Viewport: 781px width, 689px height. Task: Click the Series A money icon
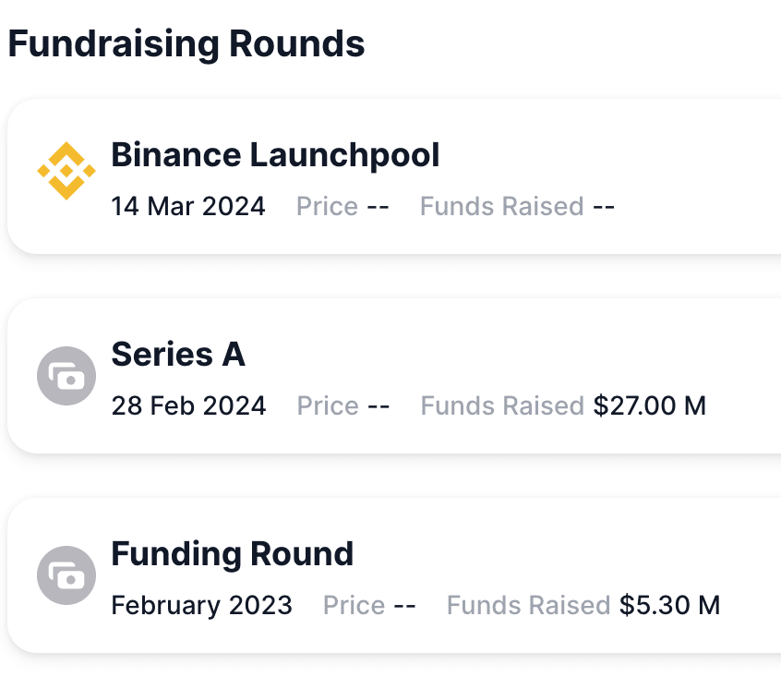tap(66, 376)
